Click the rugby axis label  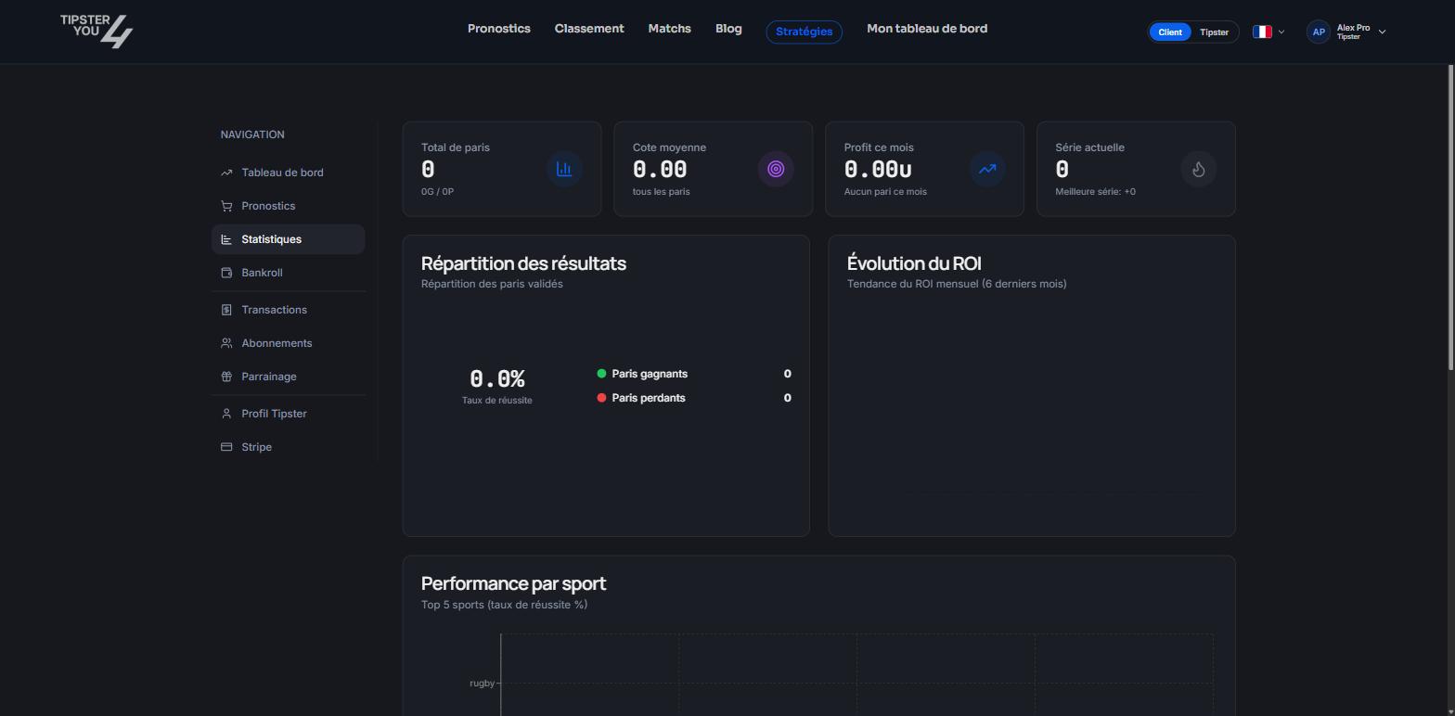pyautogui.click(x=482, y=684)
